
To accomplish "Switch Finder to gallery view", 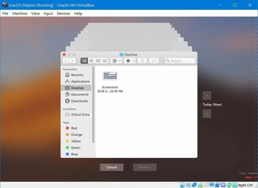I will tap(105, 61).
